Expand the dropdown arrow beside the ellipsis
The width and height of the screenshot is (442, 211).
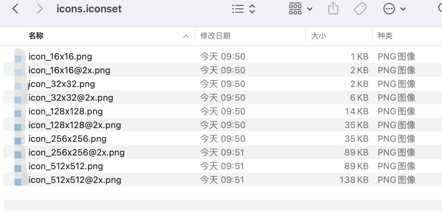tap(403, 9)
